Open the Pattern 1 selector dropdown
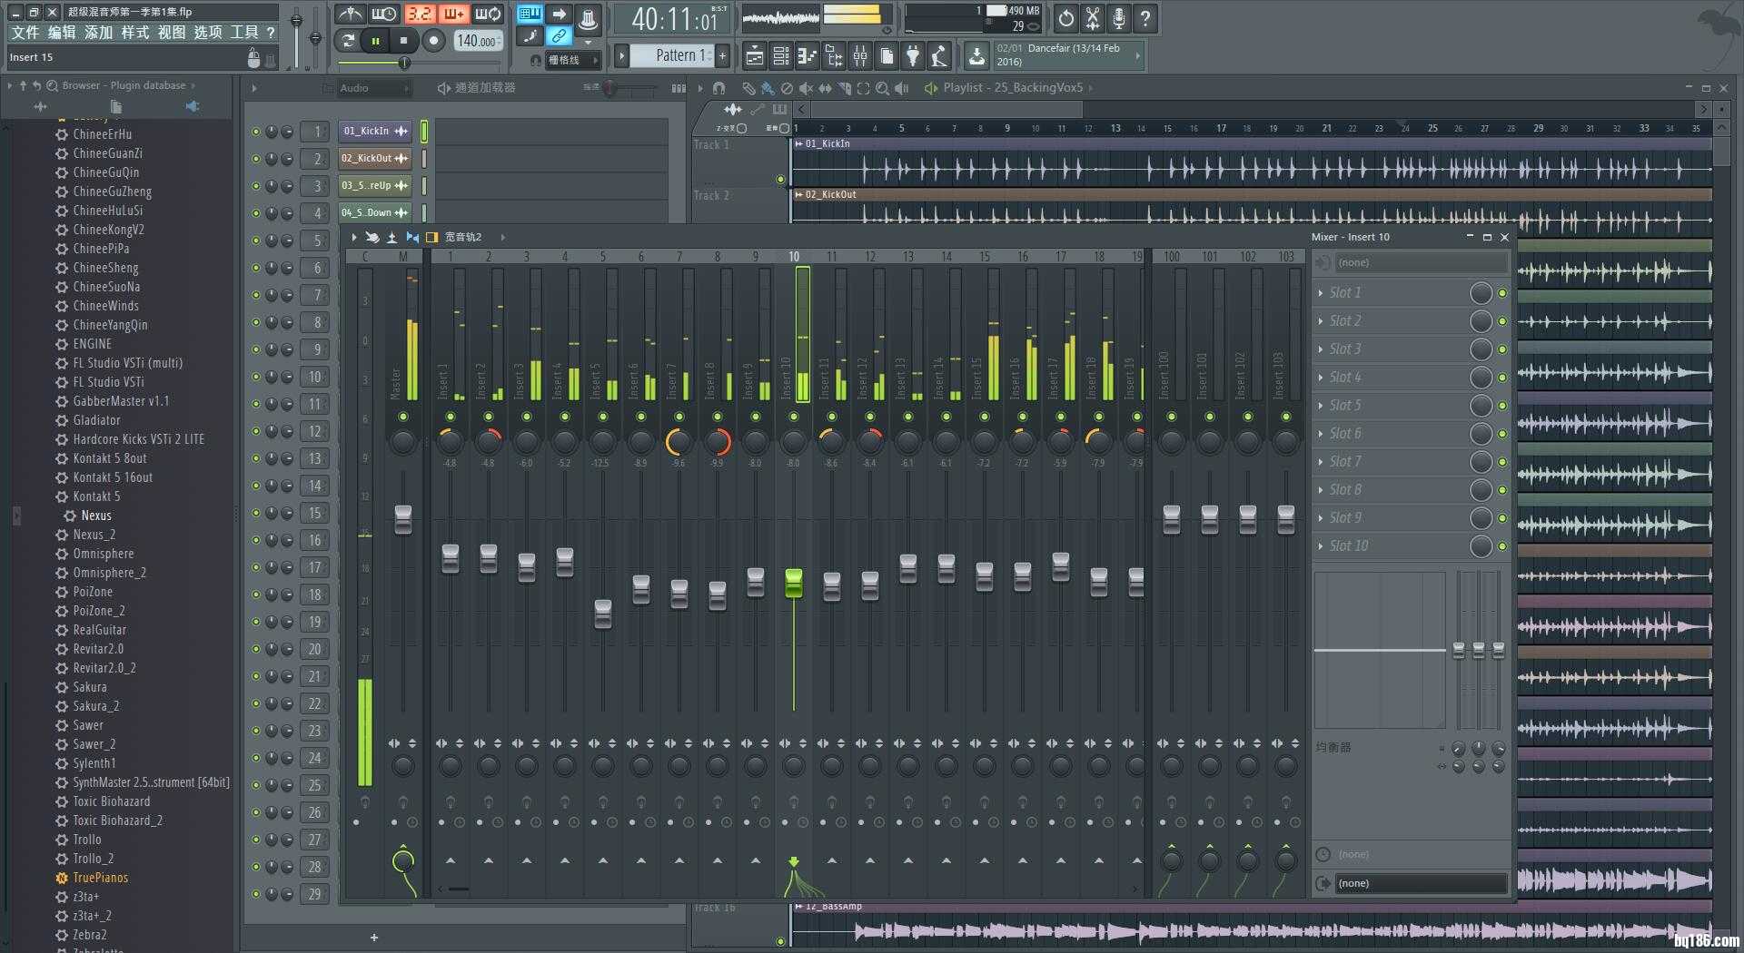This screenshot has height=953, width=1744. [x=672, y=55]
